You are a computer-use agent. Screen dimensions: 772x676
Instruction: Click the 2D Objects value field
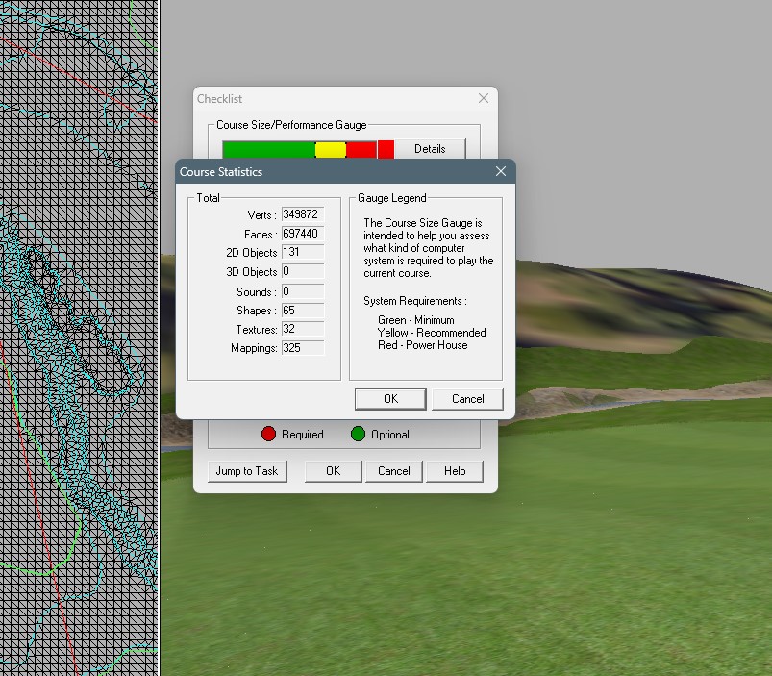(303, 253)
